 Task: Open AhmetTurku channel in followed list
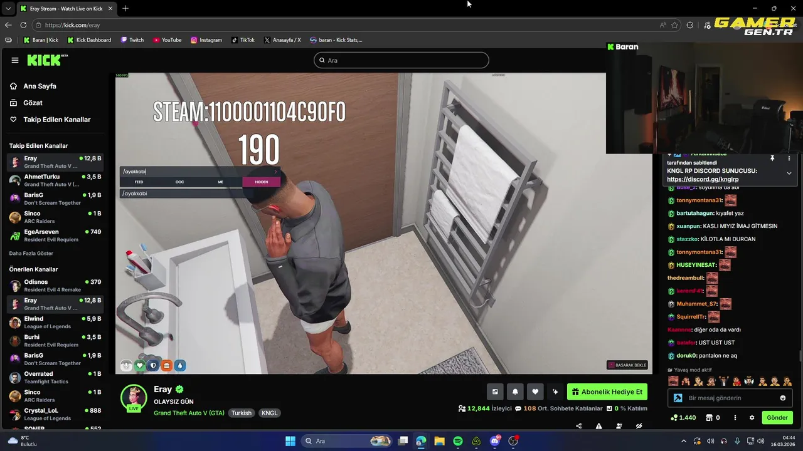point(55,180)
